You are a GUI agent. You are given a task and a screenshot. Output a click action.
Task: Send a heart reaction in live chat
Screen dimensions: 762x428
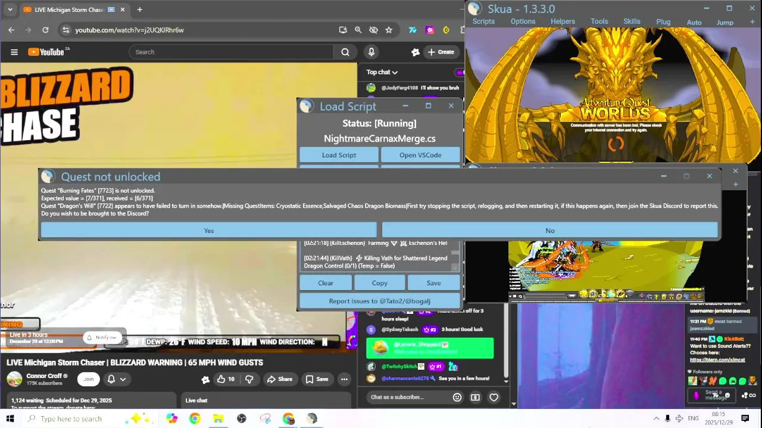point(494,397)
